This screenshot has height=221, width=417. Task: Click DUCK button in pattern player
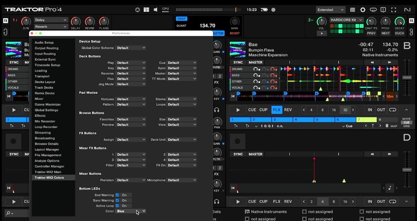click(400, 33)
